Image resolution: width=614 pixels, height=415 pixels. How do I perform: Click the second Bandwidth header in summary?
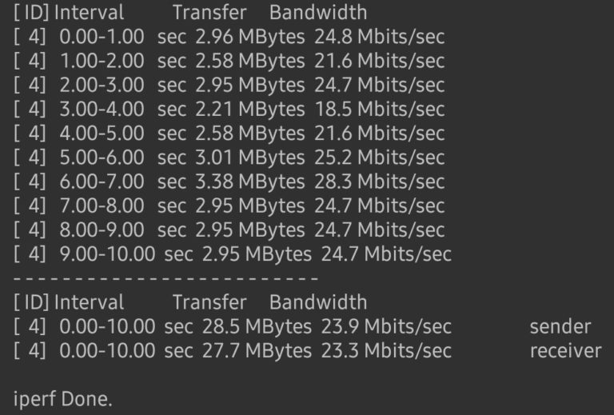318,302
